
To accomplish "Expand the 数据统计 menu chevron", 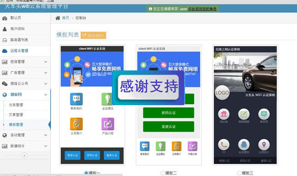I will tap(46, 146).
